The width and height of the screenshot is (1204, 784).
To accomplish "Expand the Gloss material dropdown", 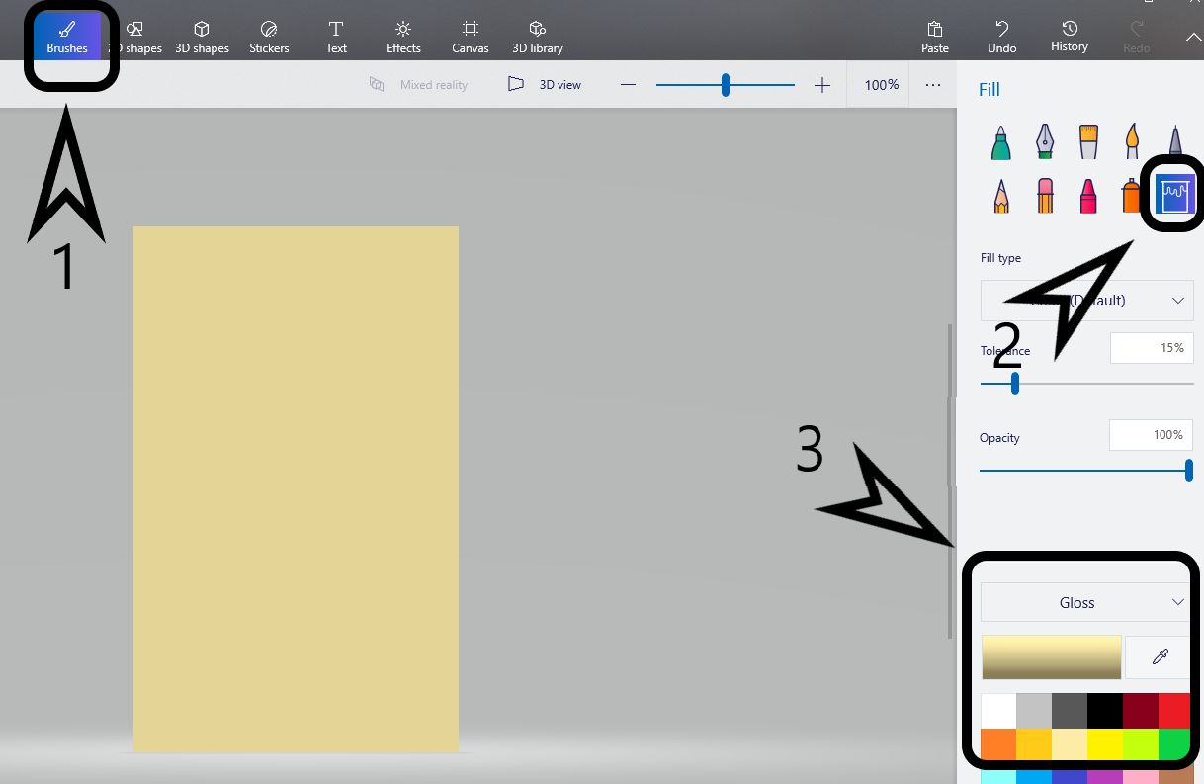I will tap(1086, 602).
